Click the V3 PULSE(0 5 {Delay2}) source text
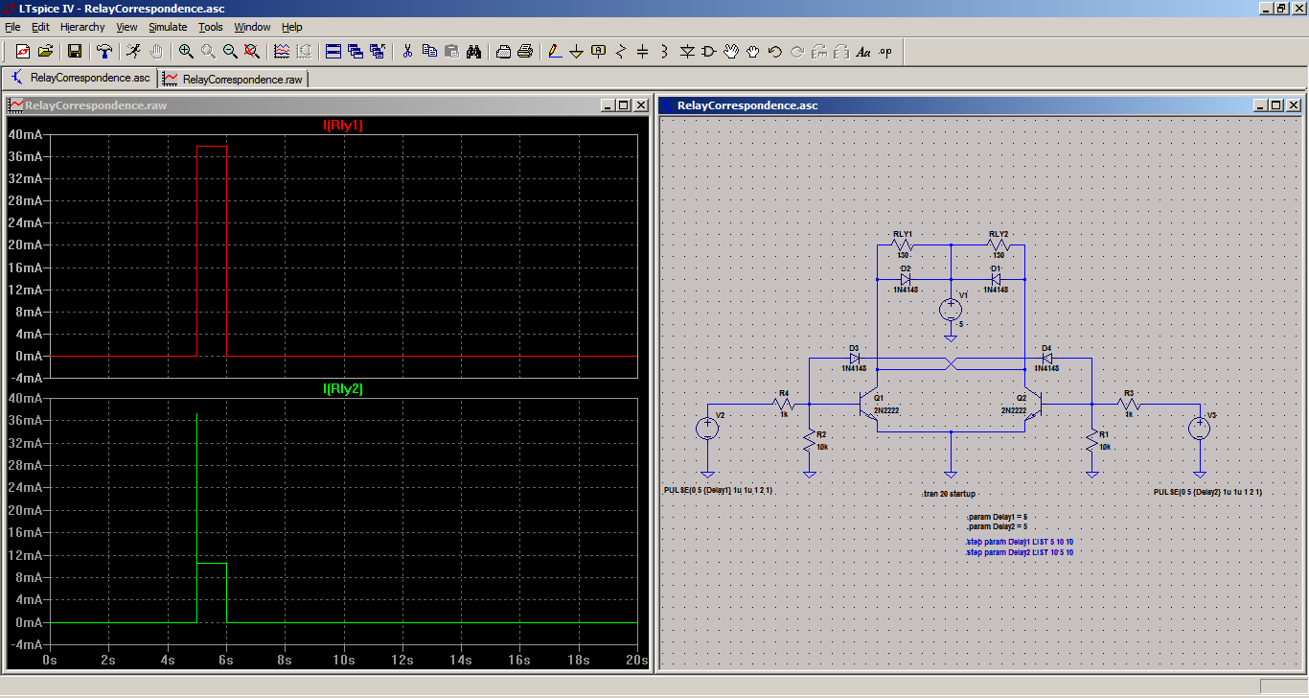This screenshot has width=1309, height=698. click(x=1207, y=492)
